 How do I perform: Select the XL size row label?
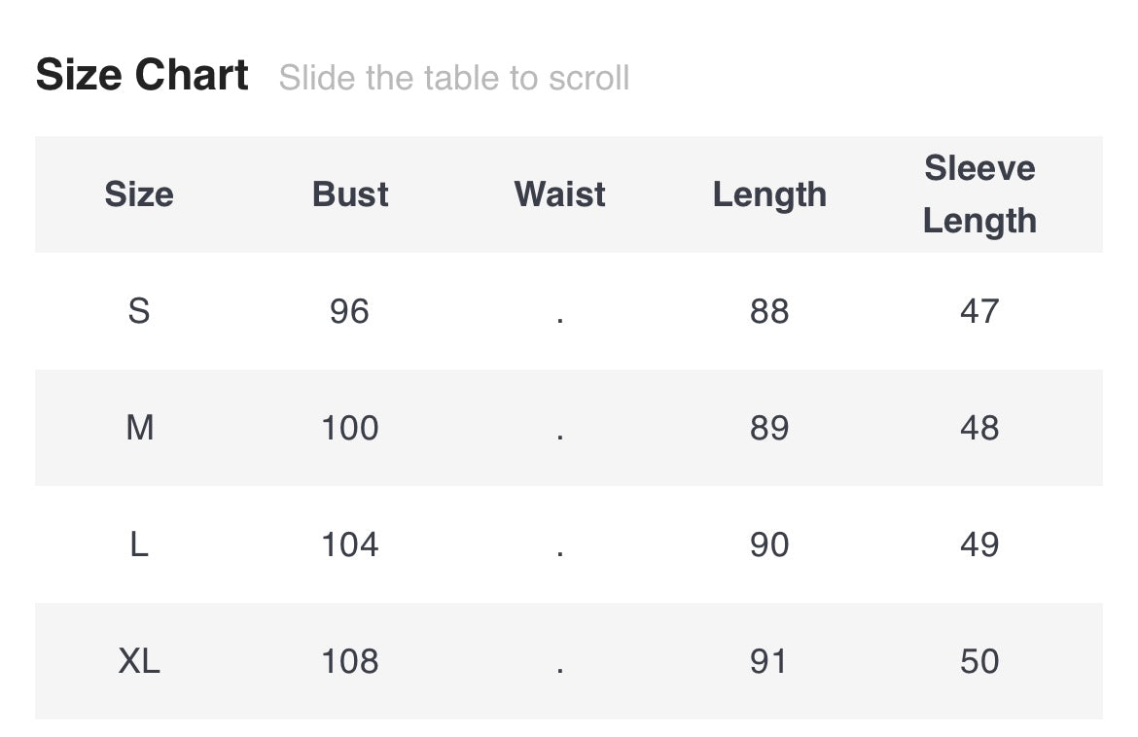[139, 661]
